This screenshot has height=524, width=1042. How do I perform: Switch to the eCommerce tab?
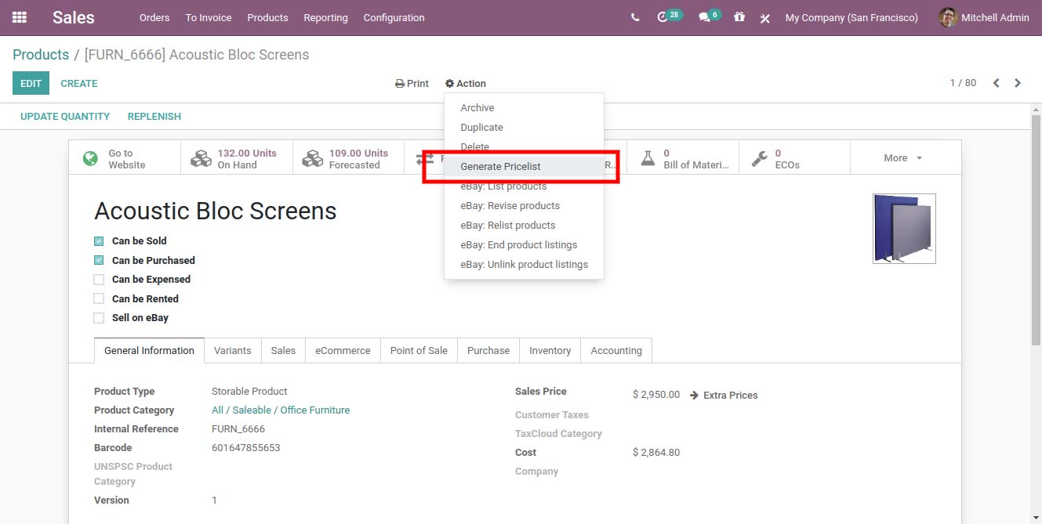pos(343,351)
